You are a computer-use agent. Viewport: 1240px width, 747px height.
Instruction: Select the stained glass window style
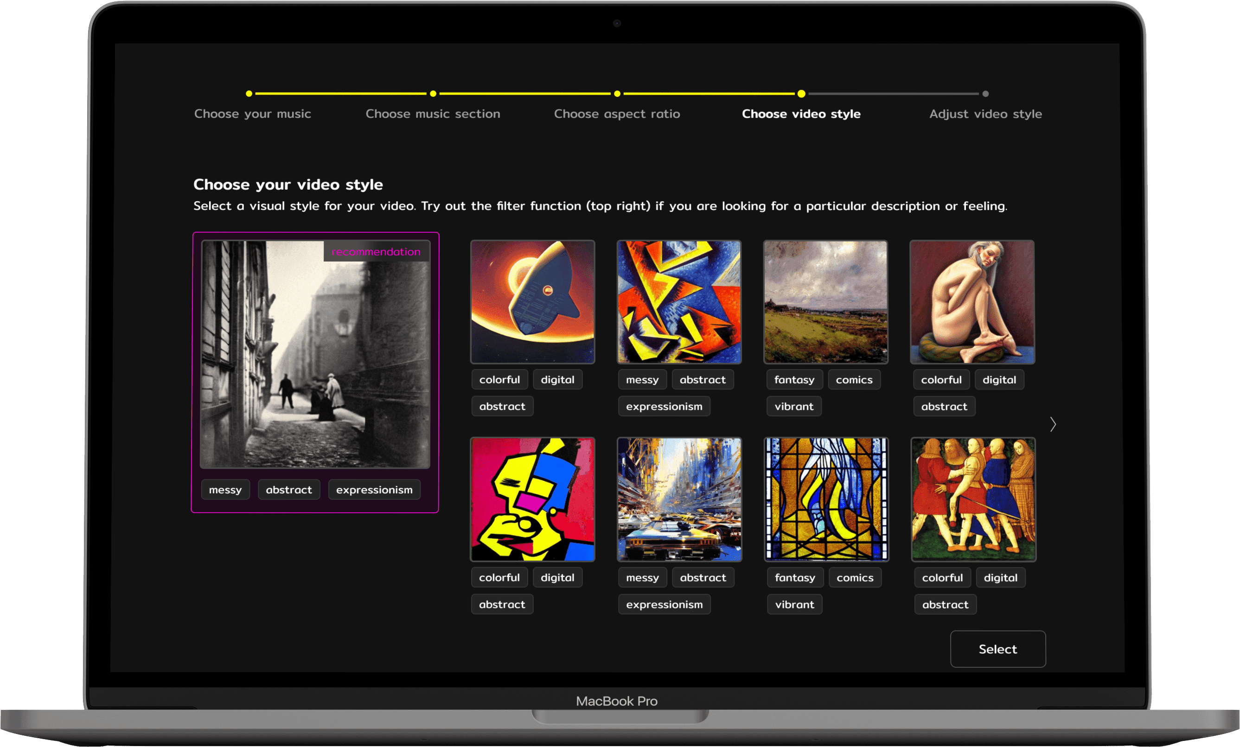point(826,499)
